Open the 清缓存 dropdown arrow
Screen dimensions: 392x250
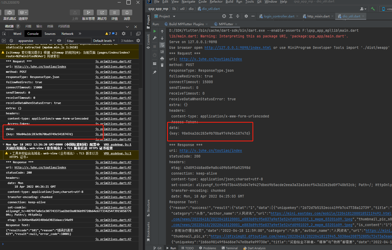click(x=26, y=12)
